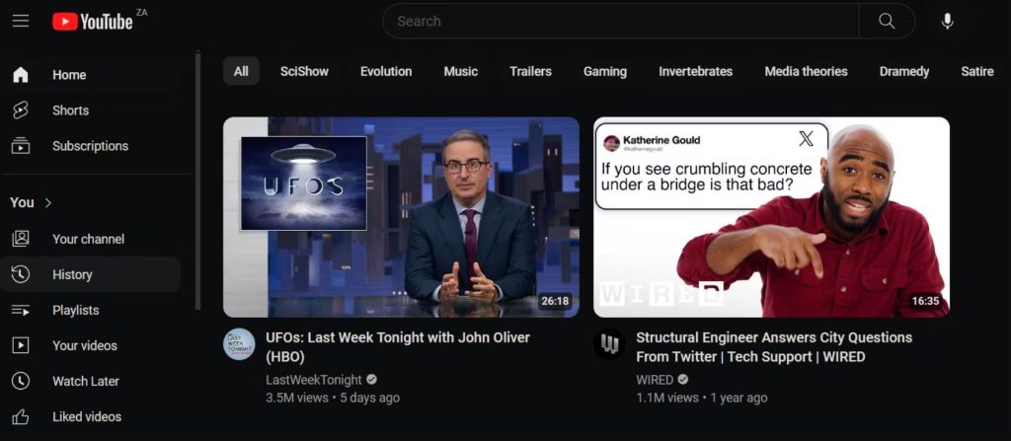Click the search magnifier button
Image resolution: width=1011 pixels, height=441 pixels.
pyautogui.click(x=886, y=21)
